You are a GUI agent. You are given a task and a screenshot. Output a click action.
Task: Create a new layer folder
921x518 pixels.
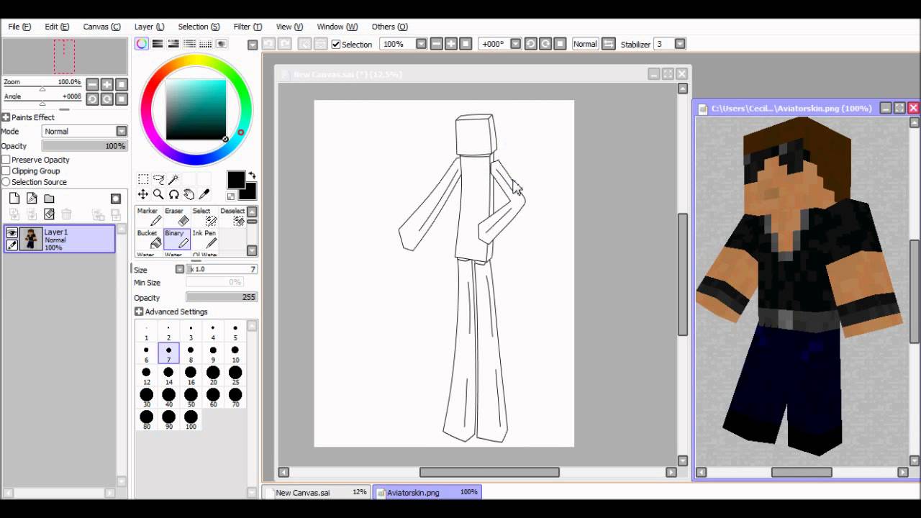49,199
